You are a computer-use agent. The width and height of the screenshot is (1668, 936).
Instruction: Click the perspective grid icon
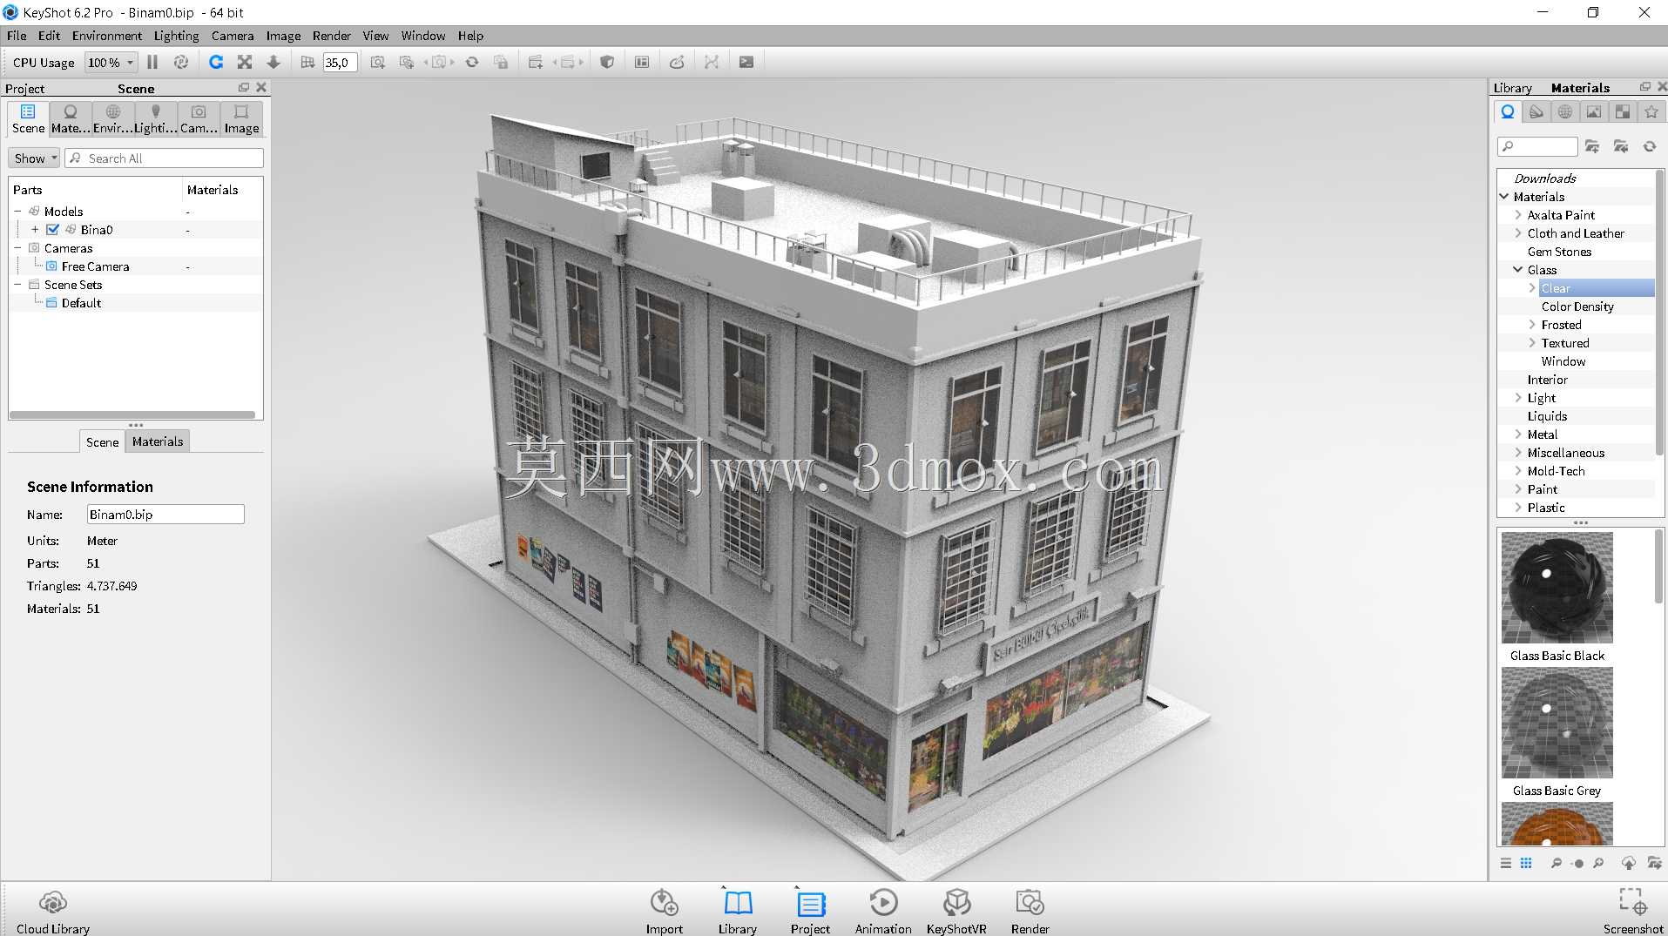point(307,62)
